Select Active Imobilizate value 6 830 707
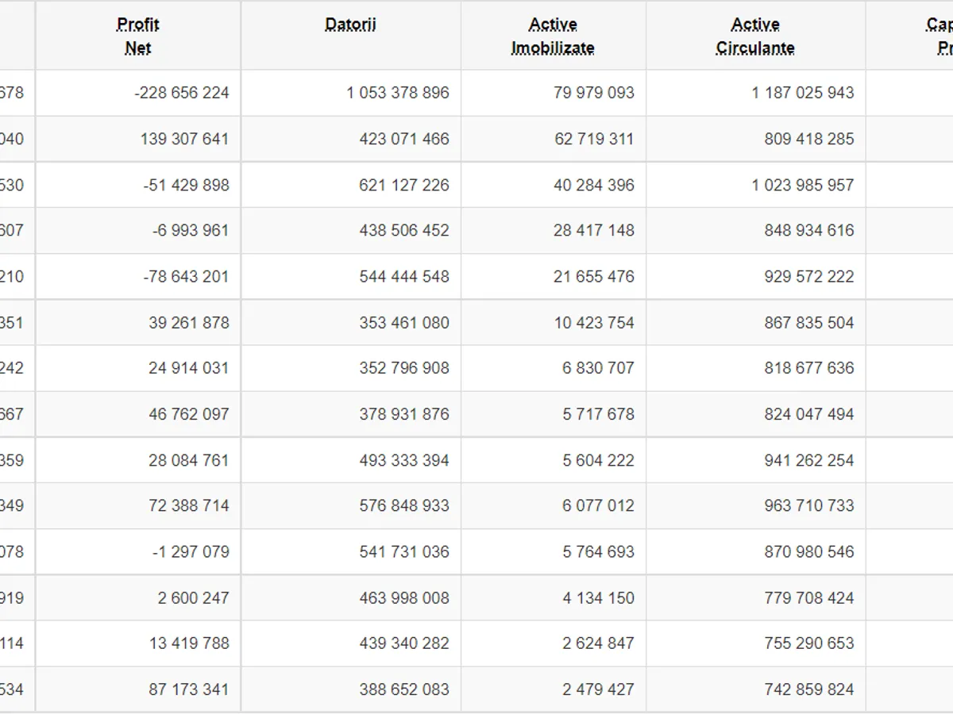 tap(598, 368)
